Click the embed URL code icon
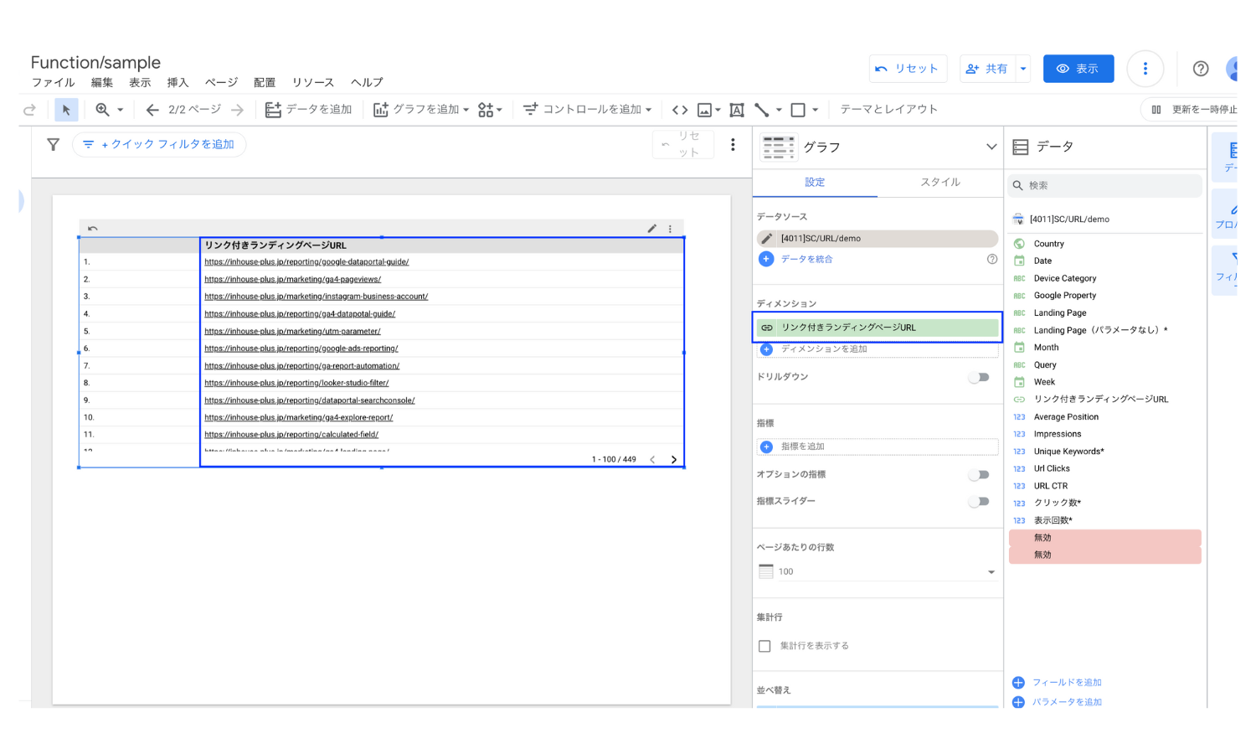 pyautogui.click(x=680, y=110)
